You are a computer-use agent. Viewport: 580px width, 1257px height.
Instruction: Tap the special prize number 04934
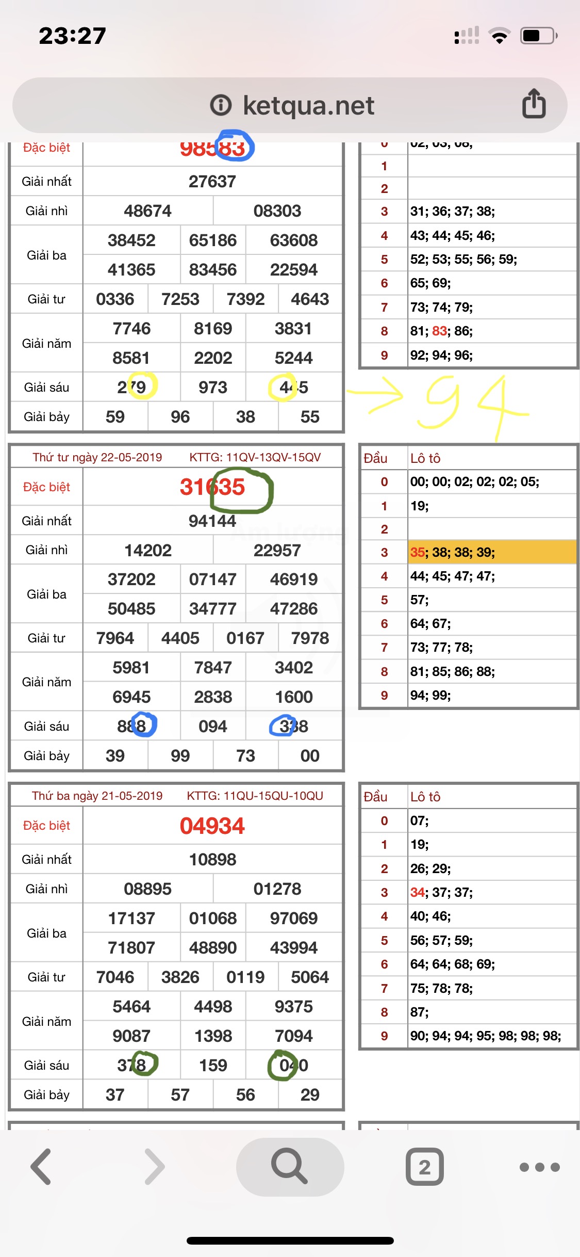pyautogui.click(x=212, y=826)
